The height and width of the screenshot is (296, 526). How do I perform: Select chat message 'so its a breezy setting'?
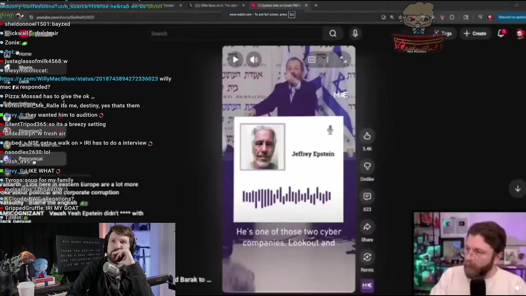[77, 124]
